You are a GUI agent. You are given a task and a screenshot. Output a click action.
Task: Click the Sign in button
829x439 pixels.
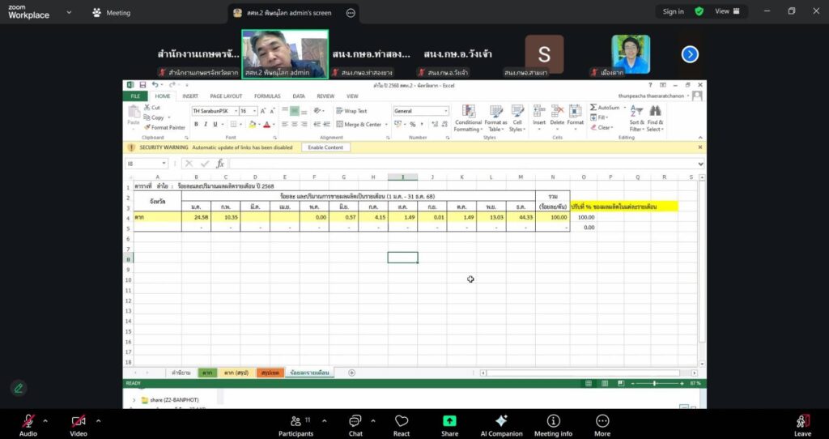pos(673,11)
